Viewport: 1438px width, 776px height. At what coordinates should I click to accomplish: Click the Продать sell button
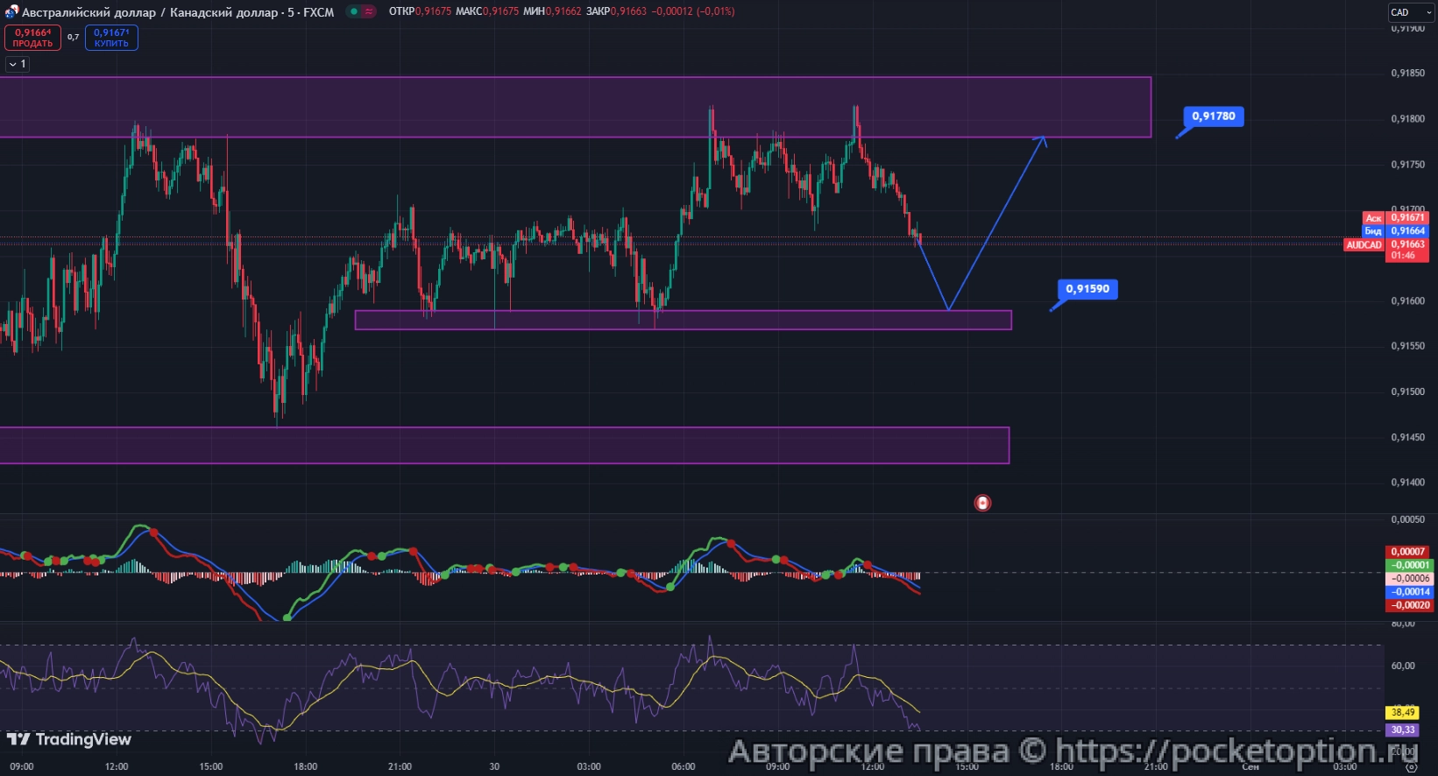33,38
